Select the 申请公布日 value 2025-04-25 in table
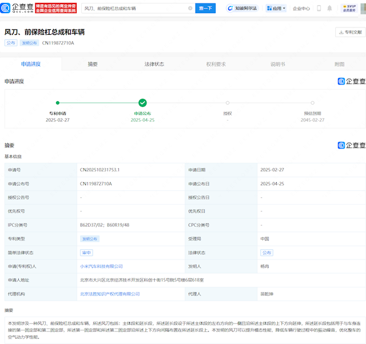Screen dimensions: 366x344 [x=272, y=184]
